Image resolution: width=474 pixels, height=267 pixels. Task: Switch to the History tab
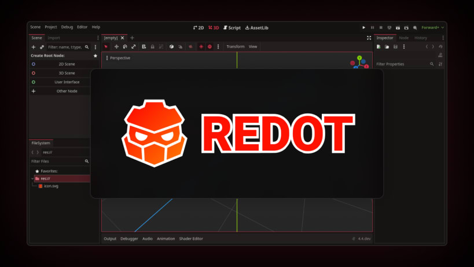tap(421, 38)
